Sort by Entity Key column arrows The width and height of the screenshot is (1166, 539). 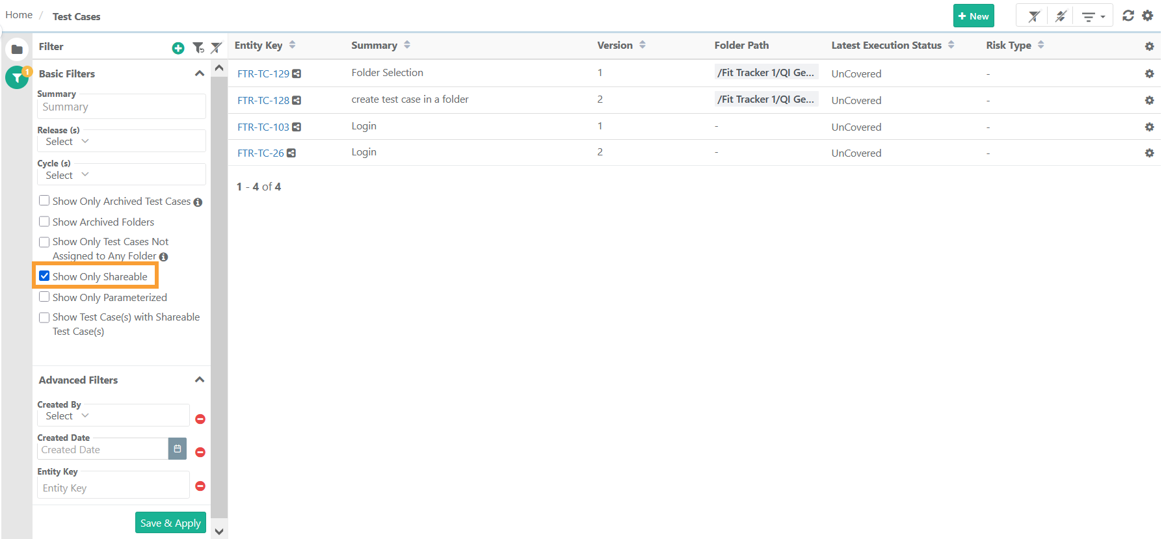pyautogui.click(x=292, y=45)
